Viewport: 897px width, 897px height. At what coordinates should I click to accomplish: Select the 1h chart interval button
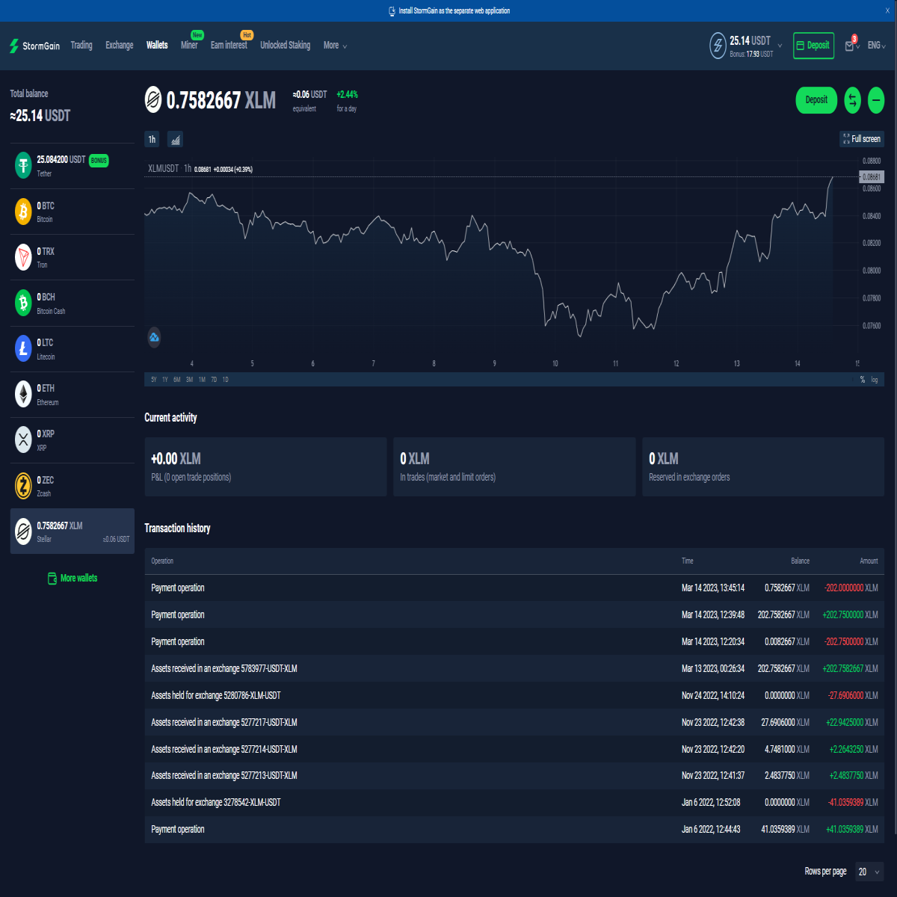click(x=152, y=139)
